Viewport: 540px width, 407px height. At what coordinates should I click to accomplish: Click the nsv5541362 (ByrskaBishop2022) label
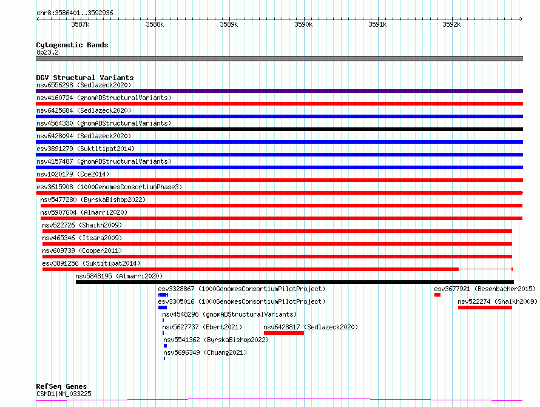click(x=216, y=340)
